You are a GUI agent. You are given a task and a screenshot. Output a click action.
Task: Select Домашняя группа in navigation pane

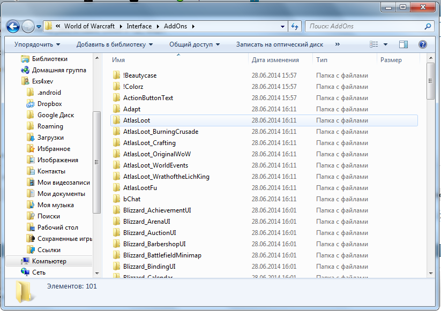59,70
